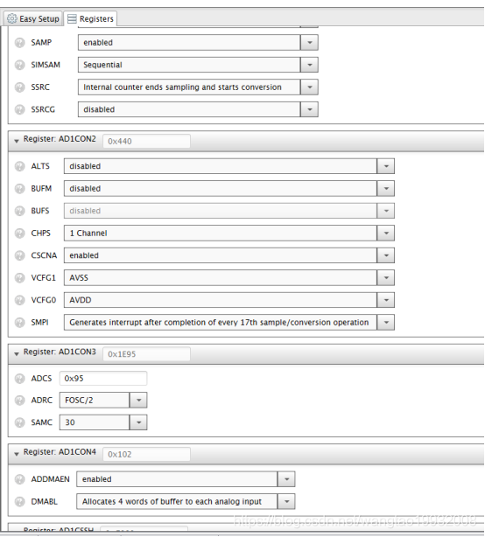Open the SSRC sample trigger dropdown
The image size is (485, 537).
198,87
